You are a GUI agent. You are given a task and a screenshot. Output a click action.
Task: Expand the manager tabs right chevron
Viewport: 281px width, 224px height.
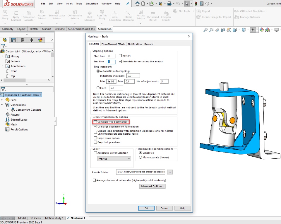[x=52, y=40]
